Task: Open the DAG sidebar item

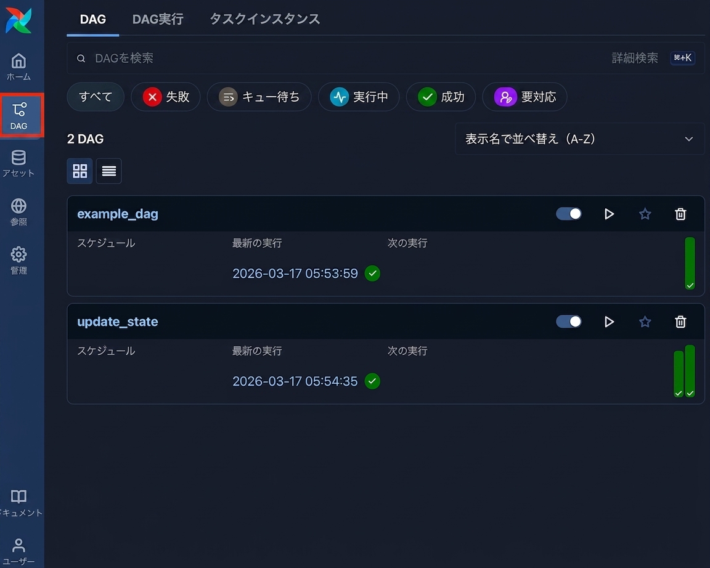Action: point(18,115)
